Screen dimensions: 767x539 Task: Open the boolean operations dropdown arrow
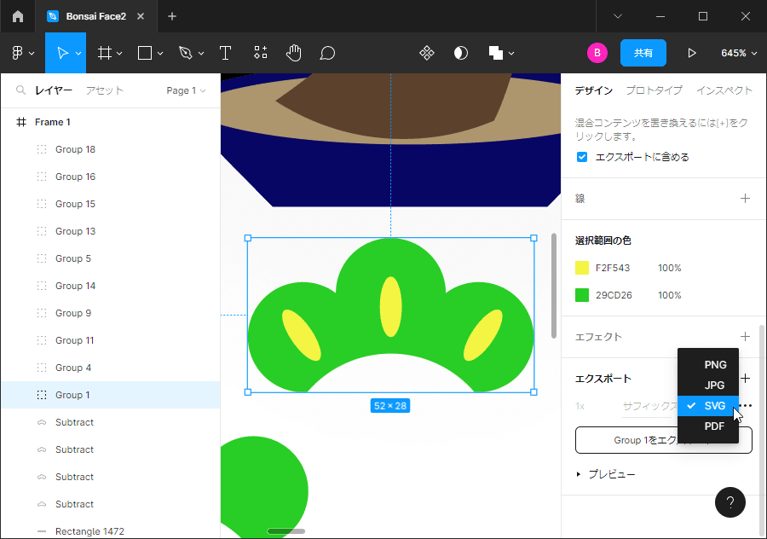[511, 54]
